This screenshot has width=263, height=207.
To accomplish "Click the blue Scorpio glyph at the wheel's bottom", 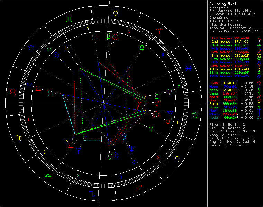I will tap(92, 194).
